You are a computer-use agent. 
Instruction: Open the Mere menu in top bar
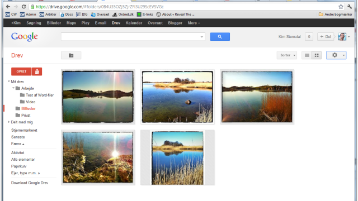(194, 23)
